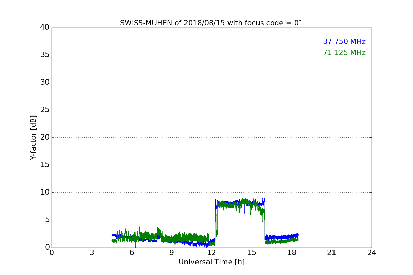Screen dimensions: 413x275
Task: Click the "Y-factor [dB]" axis label
Action: 33,137
